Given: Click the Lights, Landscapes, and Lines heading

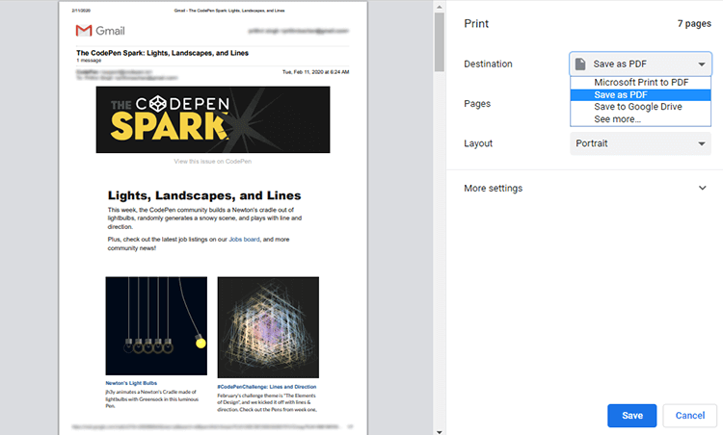Looking at the screenshot, I should tap(204, 195).
